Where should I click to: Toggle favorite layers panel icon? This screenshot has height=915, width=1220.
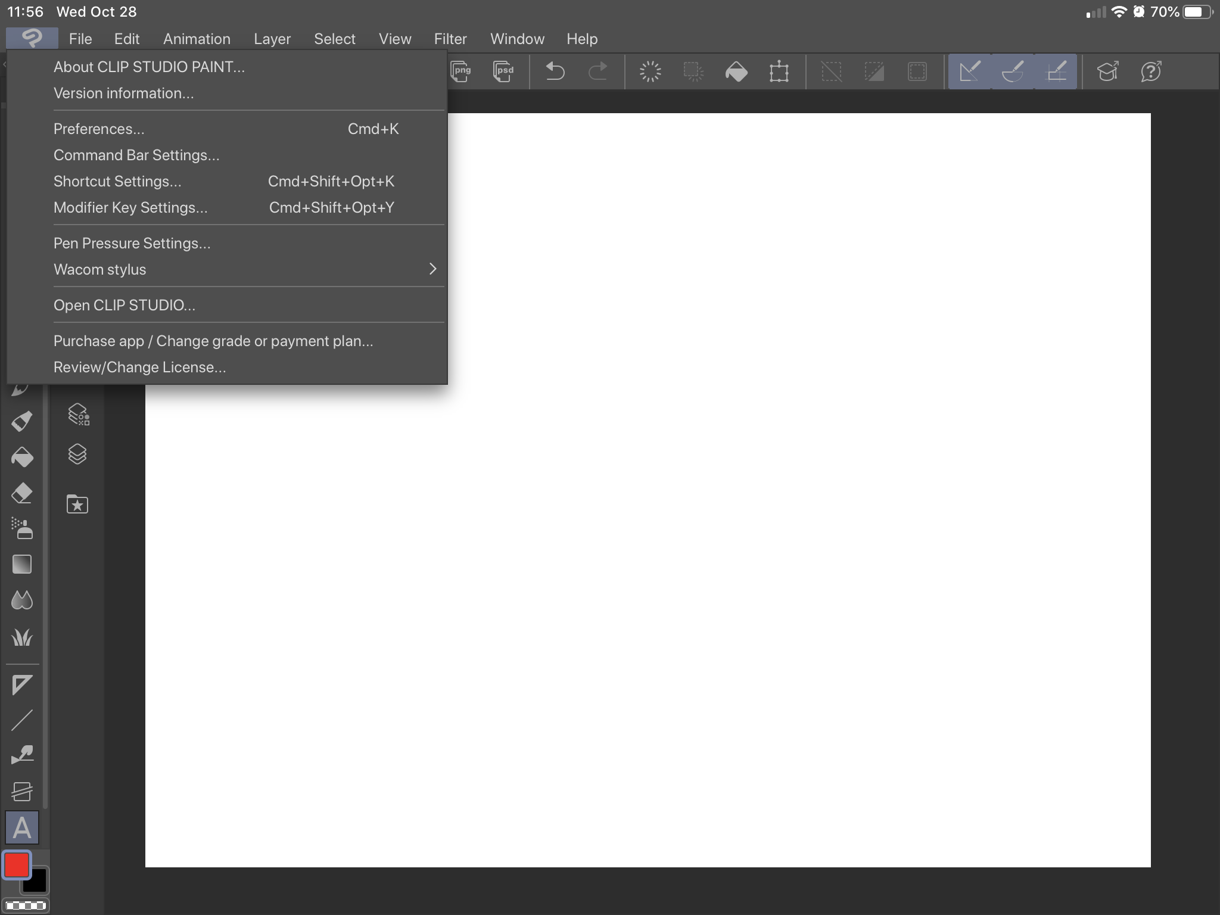pyautogui.click(x=76, y=505)
